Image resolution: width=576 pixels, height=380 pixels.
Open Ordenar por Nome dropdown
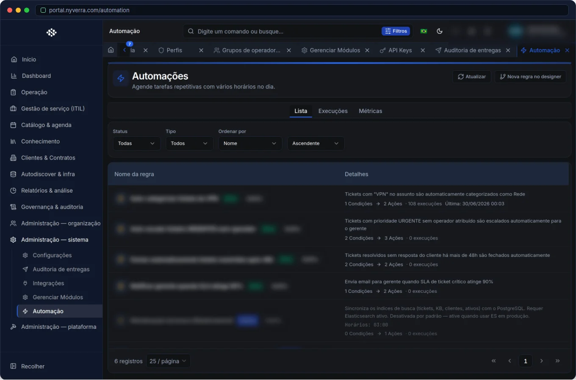[x=250, y=143]
